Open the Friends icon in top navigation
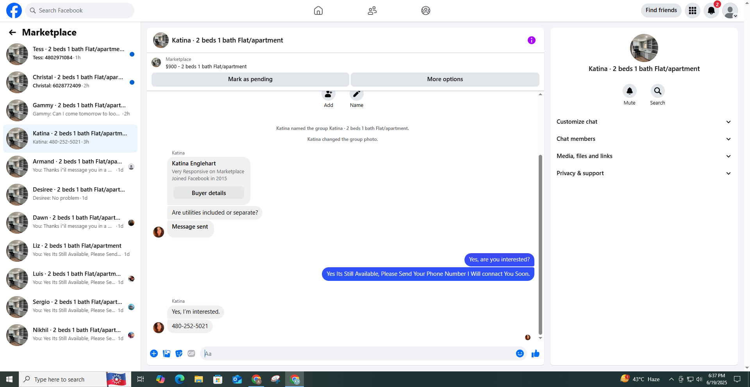 [x=372, y=11]
